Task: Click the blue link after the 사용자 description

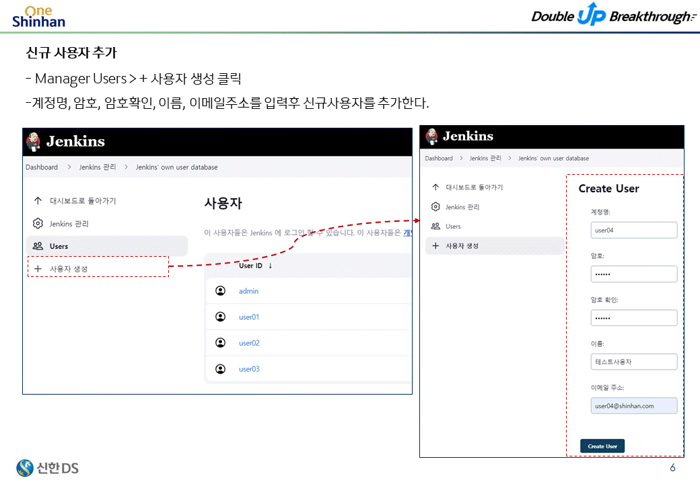Action: (408, 233)
